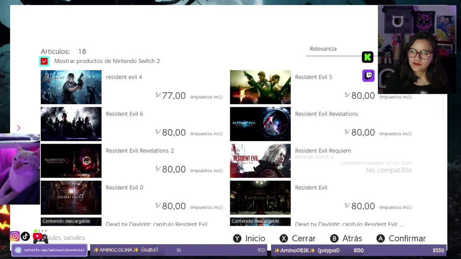The width and height of the screenshot is (461, 259).
Task: Select Inicio label in footer
Action: tap(255, 238)
